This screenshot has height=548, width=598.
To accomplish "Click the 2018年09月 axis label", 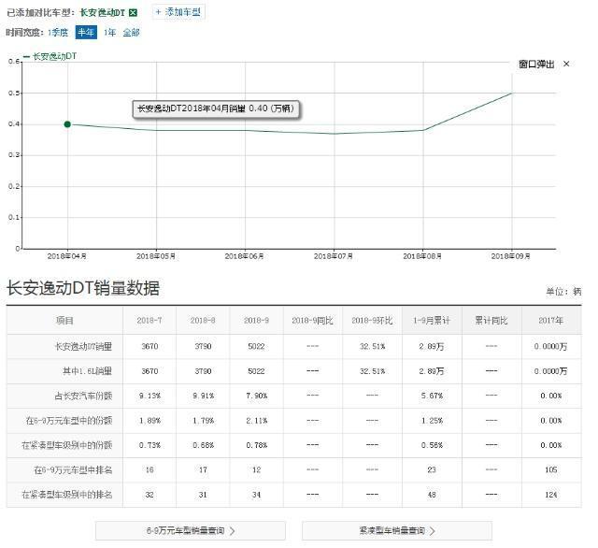I will pyautogui.click(x=511, y=256).
